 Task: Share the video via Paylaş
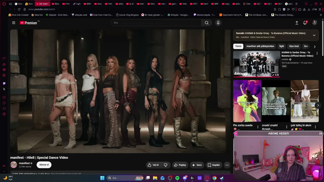[180, 165]
